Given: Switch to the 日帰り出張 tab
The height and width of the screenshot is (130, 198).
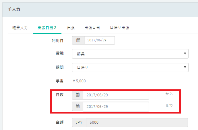Looking at the screenshot, I should click(x=120, y=28).
